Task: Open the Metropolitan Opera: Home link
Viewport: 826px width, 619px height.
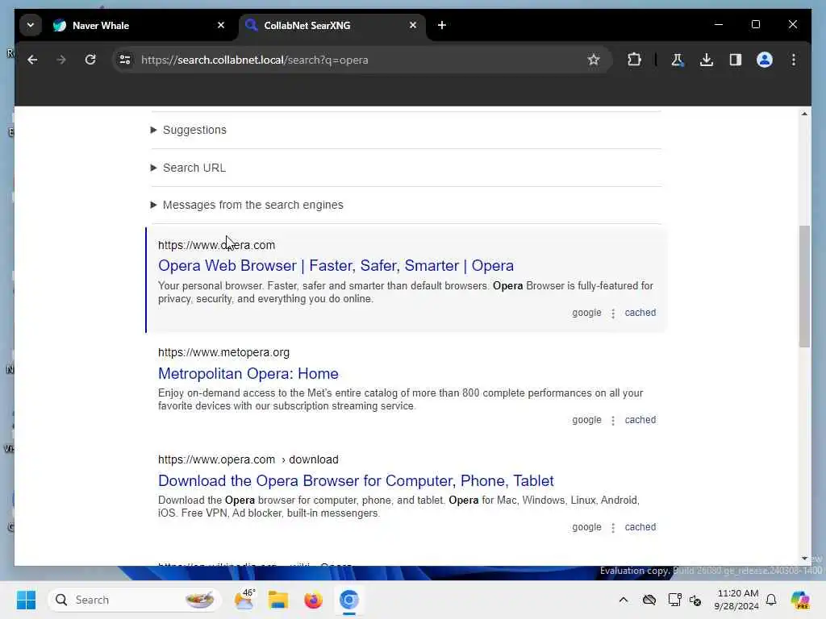Action: click(248, 373)
